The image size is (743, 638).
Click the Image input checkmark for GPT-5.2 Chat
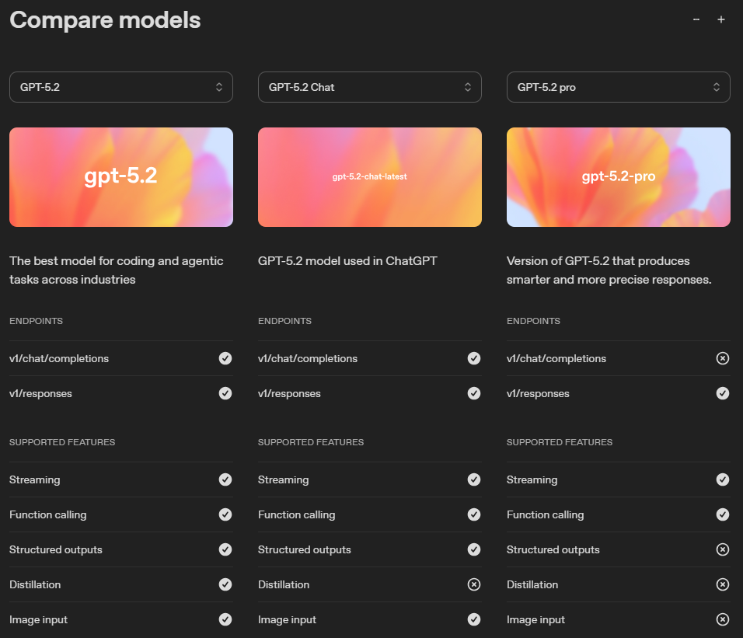tap(474, 619)
